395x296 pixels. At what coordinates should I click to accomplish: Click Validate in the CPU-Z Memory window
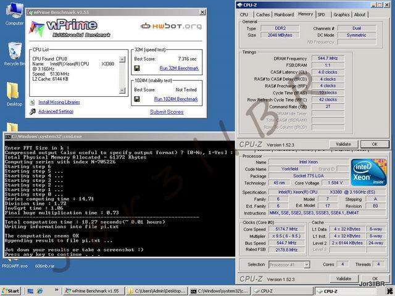coord(343,144)
